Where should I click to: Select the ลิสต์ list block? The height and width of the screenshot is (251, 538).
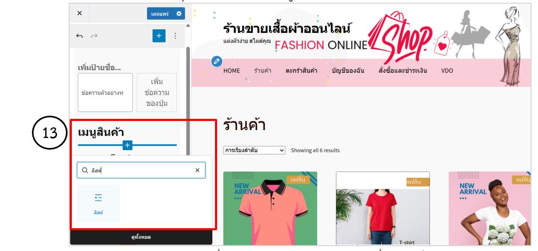coord(98,203)
